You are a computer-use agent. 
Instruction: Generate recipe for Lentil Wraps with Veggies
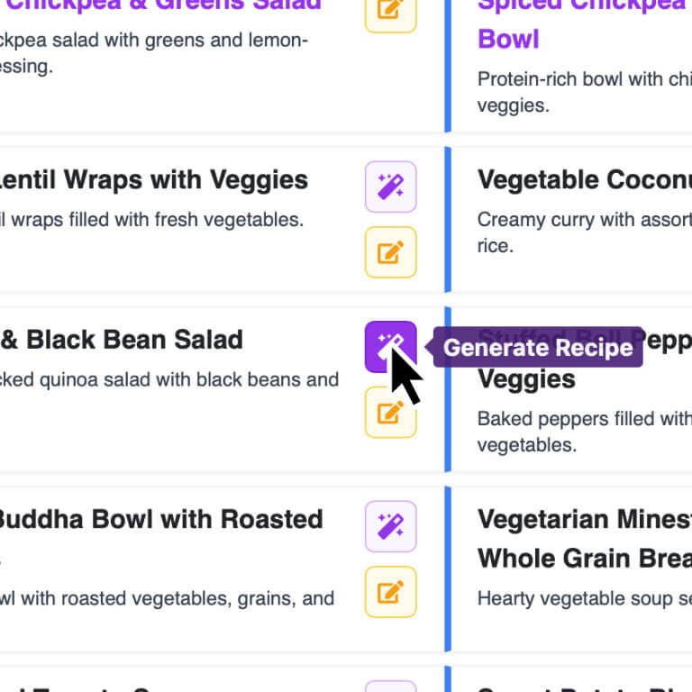[390, 187]
